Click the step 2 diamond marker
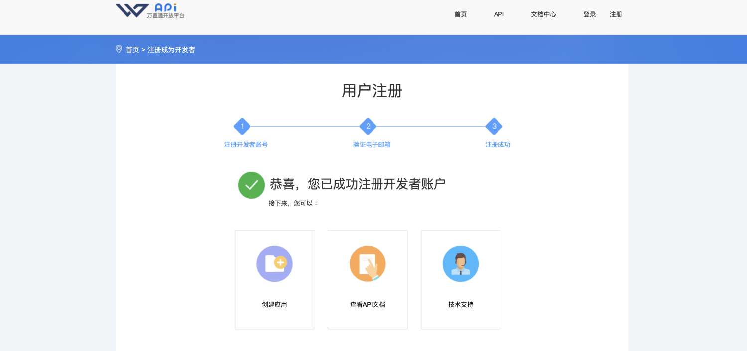 (368, 126)
